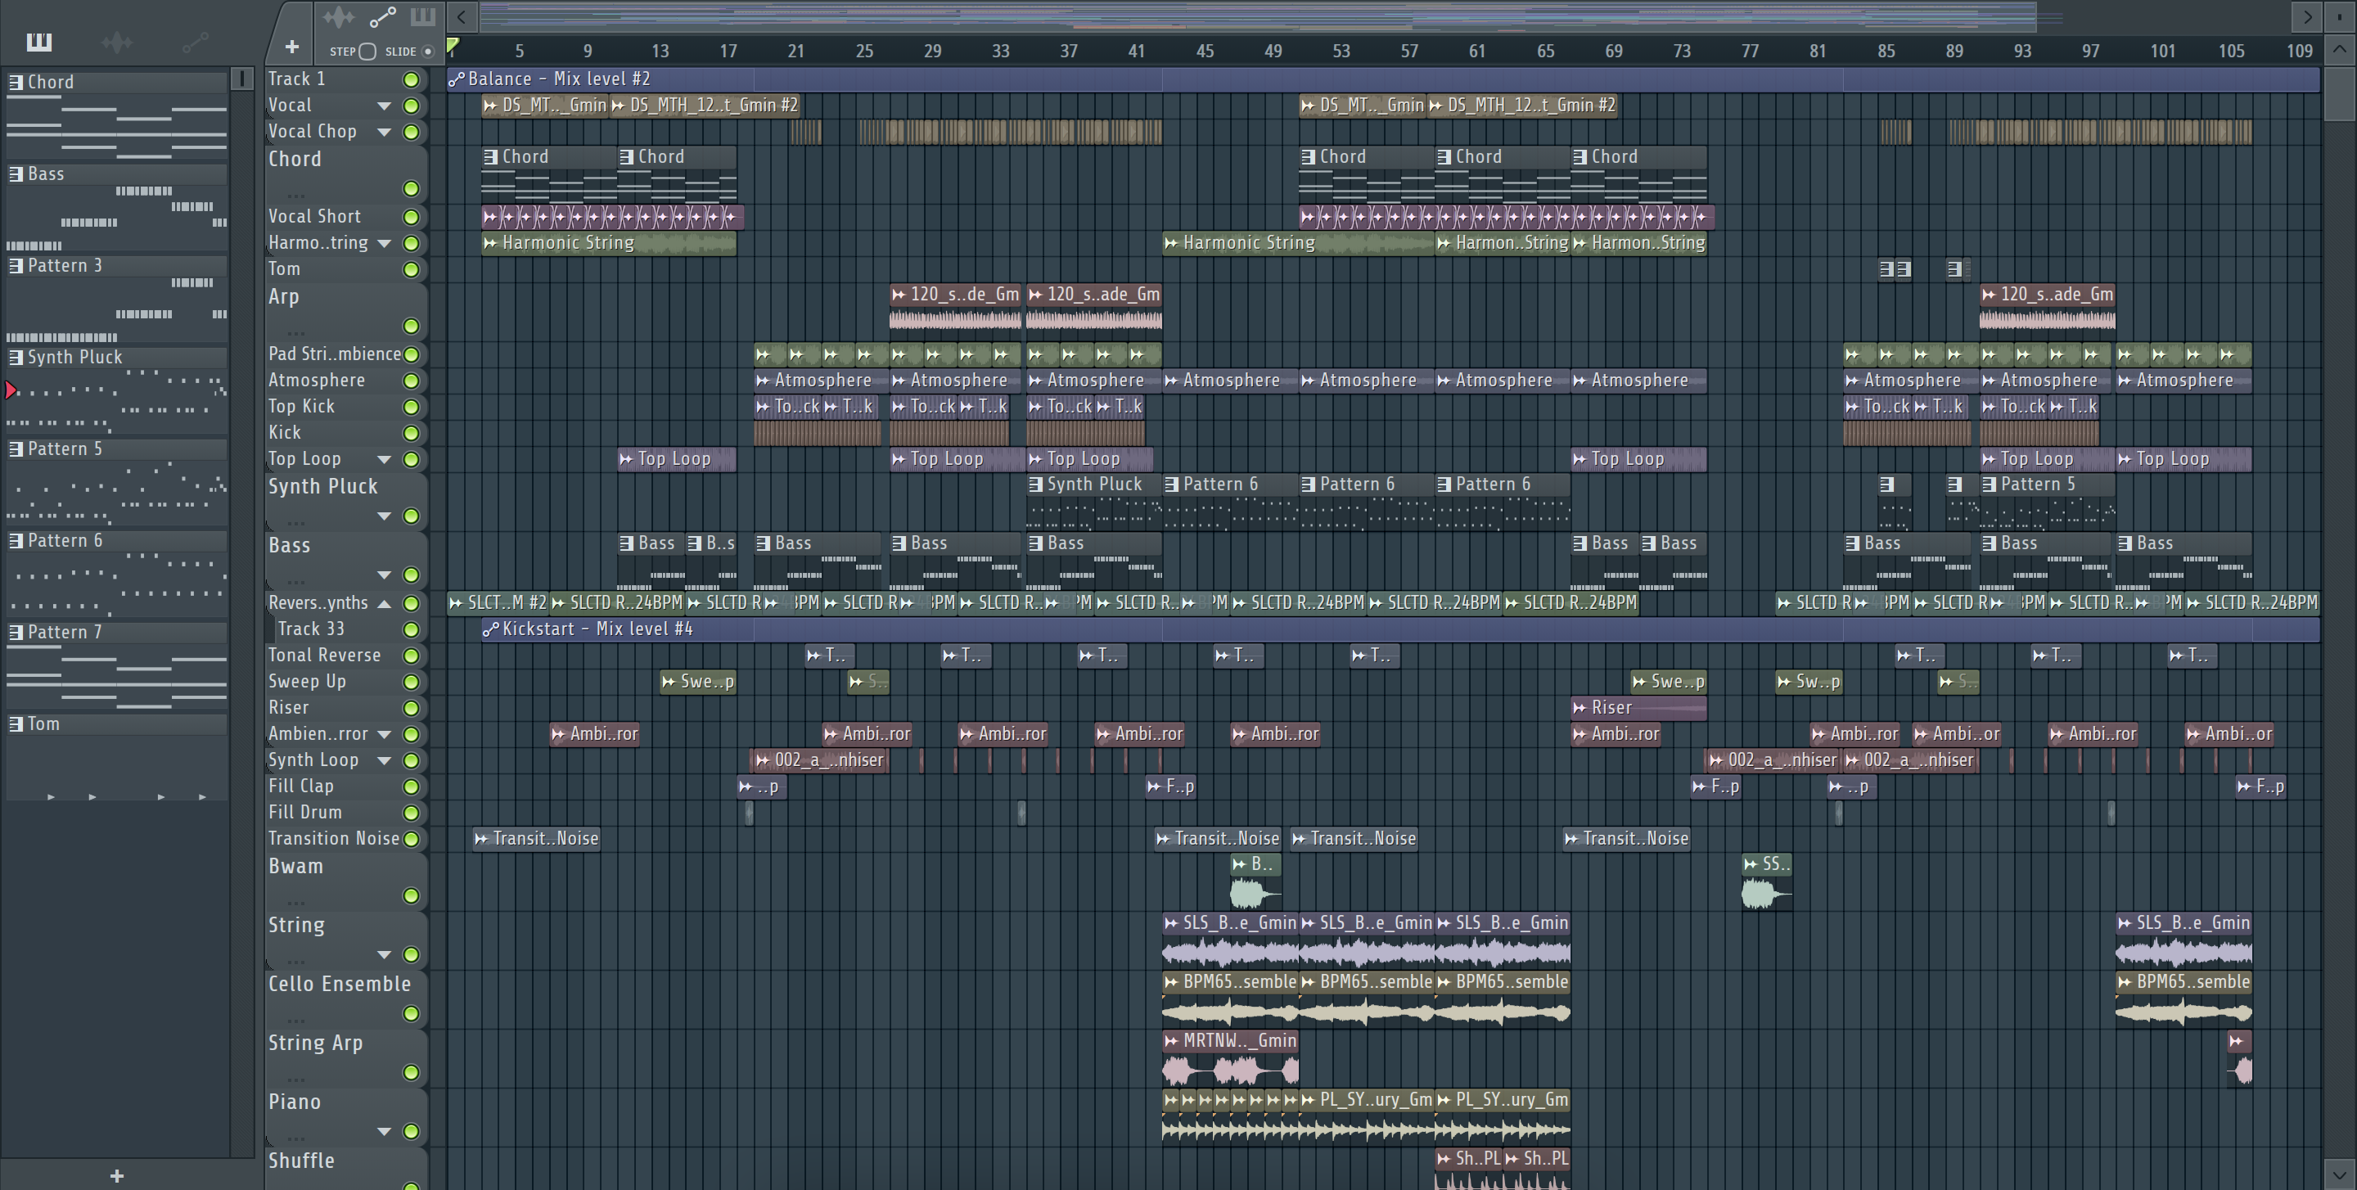Select the Sweep Up track header
Viewport: 2357px width, 1190px height.
click(346, 682)
